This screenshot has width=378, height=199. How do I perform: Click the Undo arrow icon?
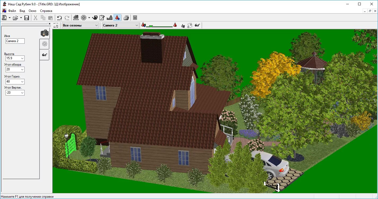click(59, 18)
